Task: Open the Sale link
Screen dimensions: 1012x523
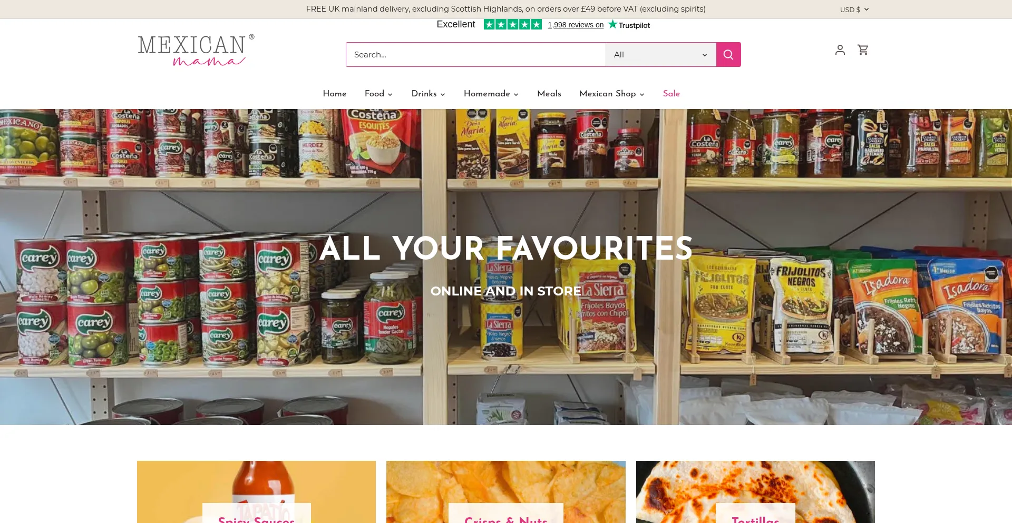Action: click(x=672, y=94)
